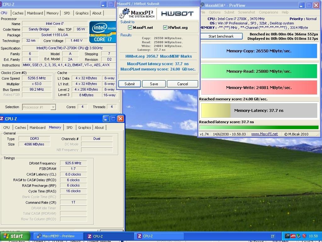Open the Windows start menu
This screenshot has height=242, width=322.
(15, 236)
